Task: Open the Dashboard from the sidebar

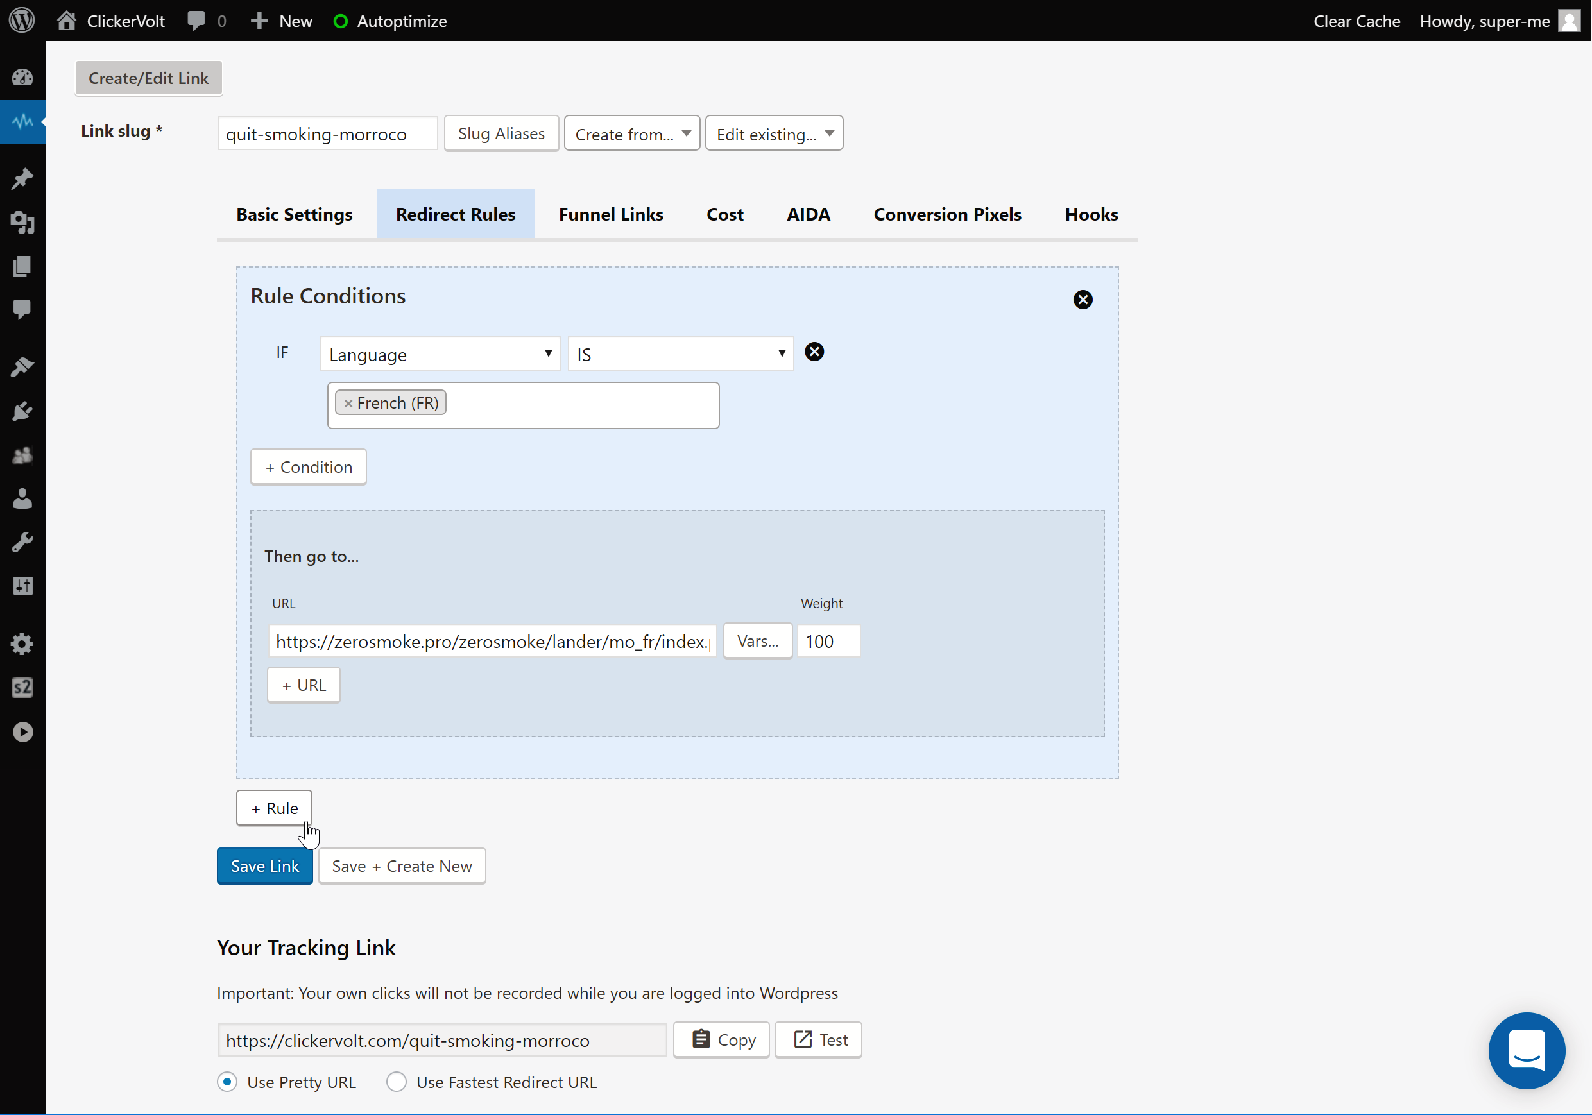Action: 23,78
